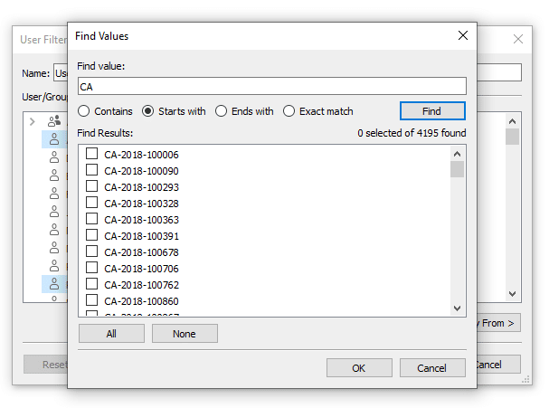This screenshot has width=549, height=408.
Task: Tick the checkbox for CA-2018-100678
Action: (91, 251)
